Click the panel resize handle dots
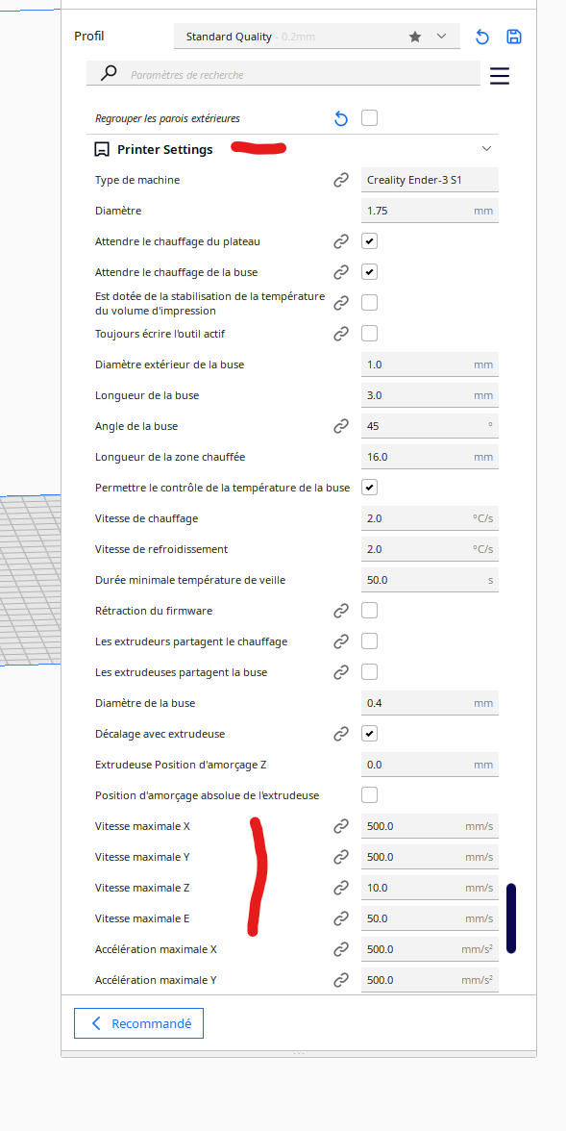The height and width of the screenshot is (1131, 566). click(299, 1054)
